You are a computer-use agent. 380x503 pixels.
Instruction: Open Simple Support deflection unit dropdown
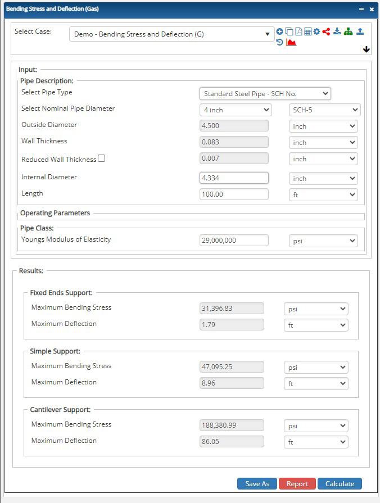(x=316, y=384)
